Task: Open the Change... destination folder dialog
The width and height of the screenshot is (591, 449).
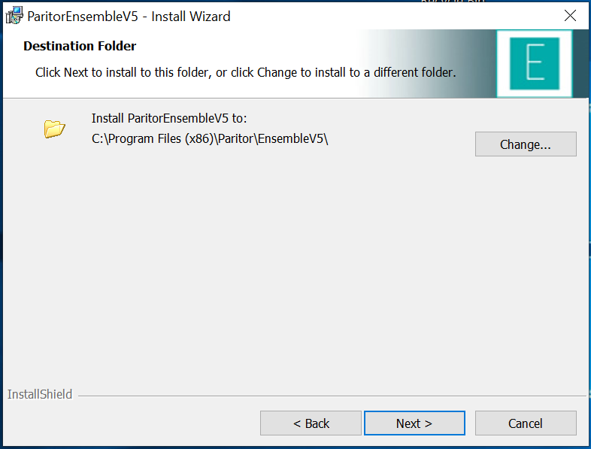Action: (x=526, y=144)
